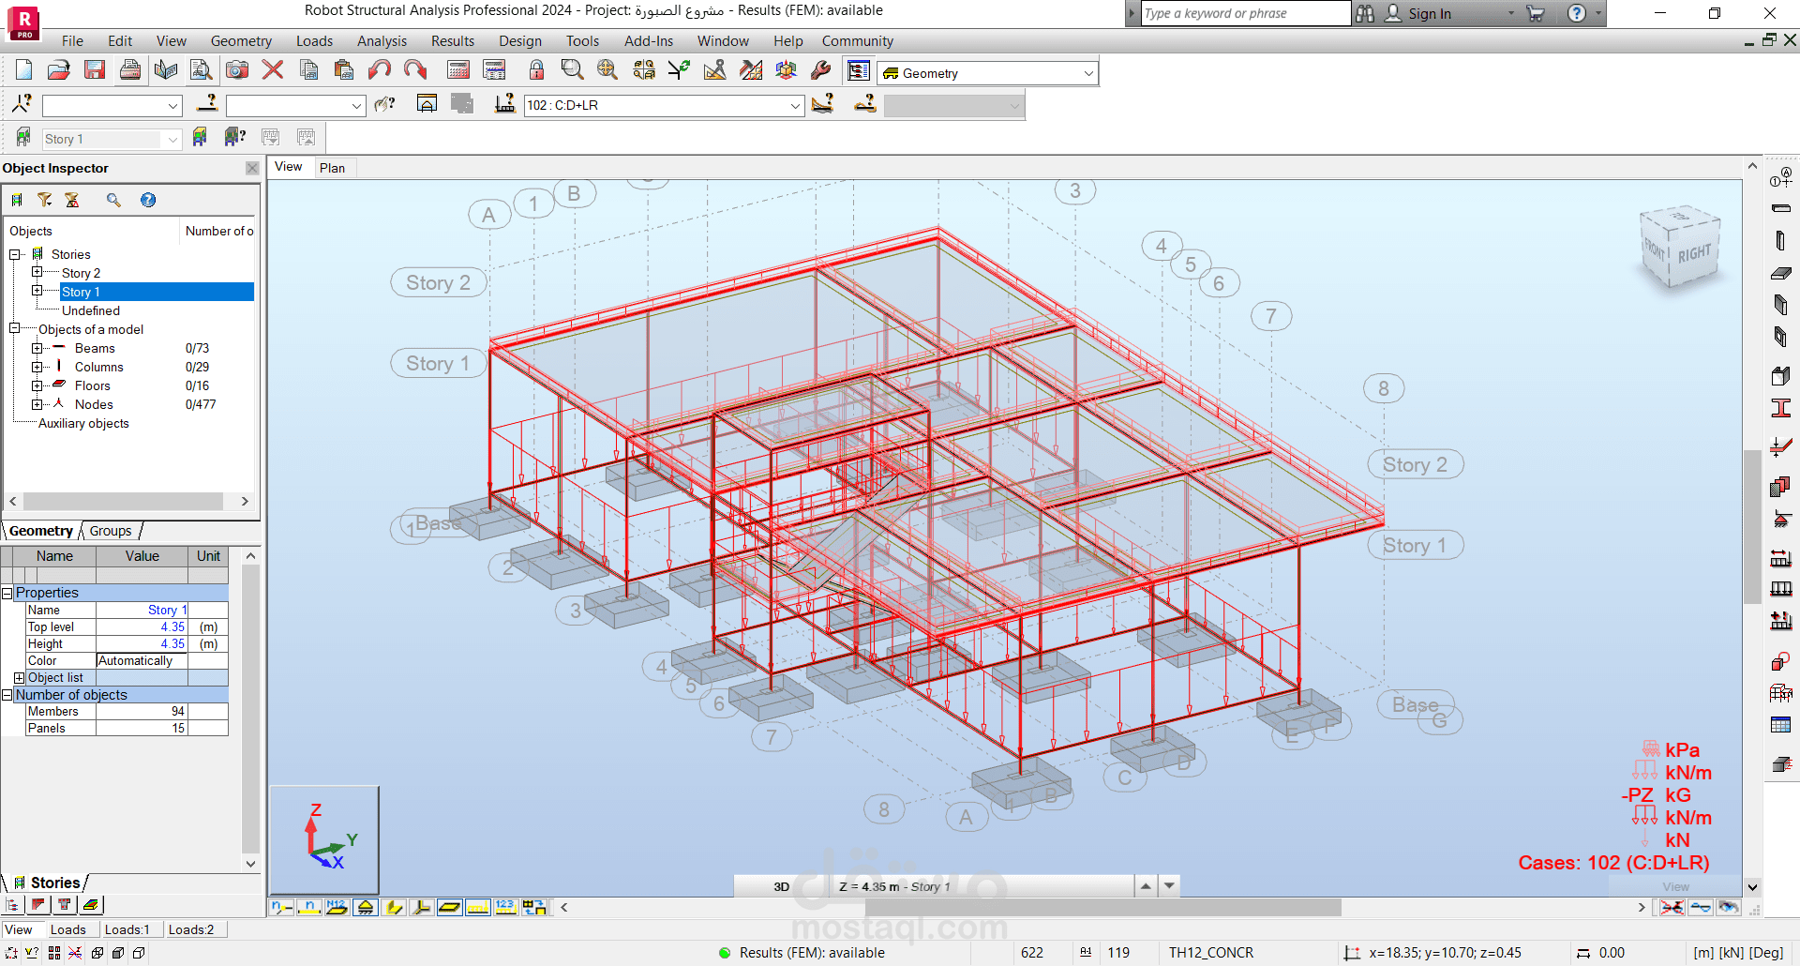Switch to the Loads:2 bottom tab
1800x966 pixels.
(191, 929)
